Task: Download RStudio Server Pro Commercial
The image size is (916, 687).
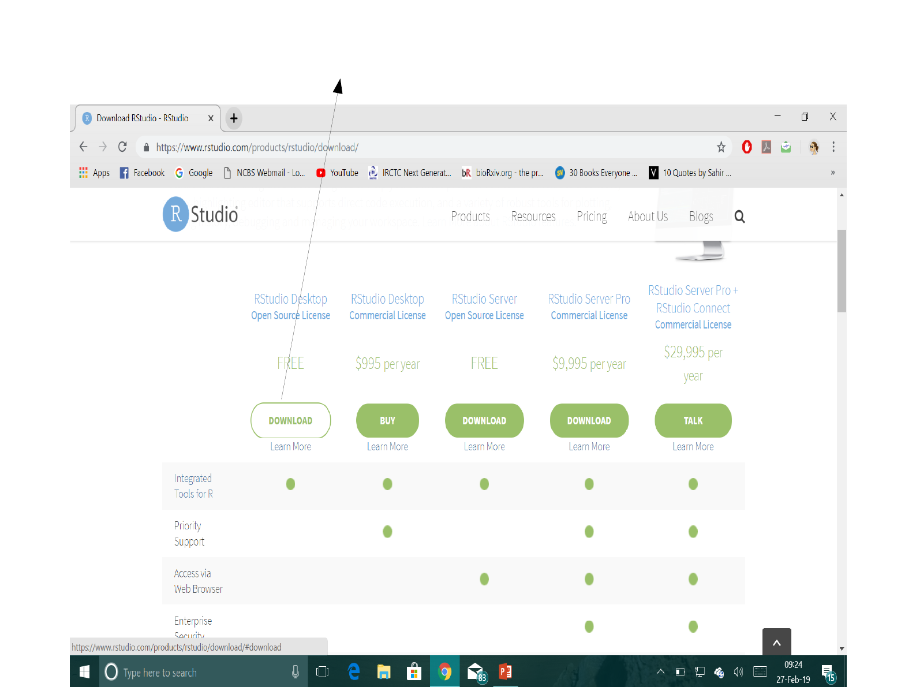Action: click(589, 420)
